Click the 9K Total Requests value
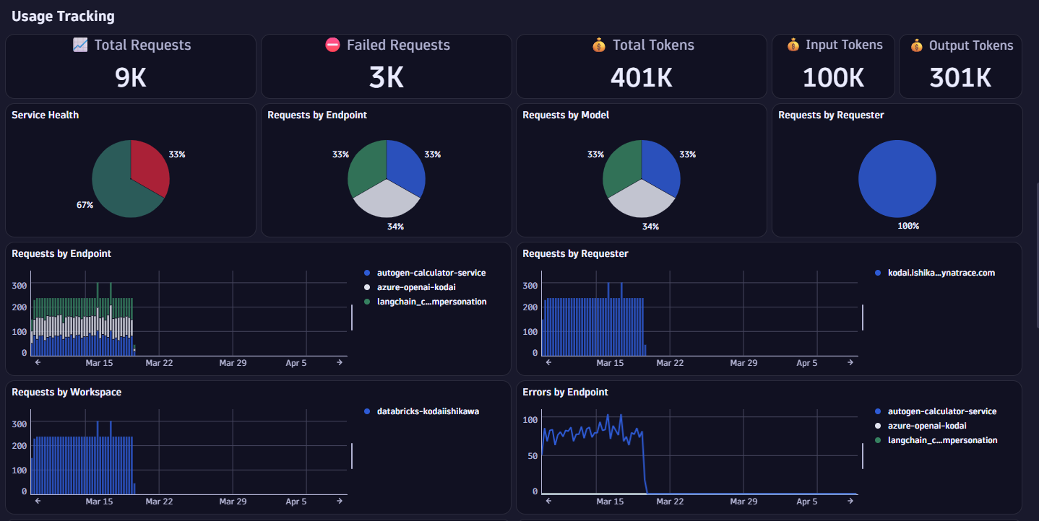Screen dimensions: 1039x521 pos(131,77)
